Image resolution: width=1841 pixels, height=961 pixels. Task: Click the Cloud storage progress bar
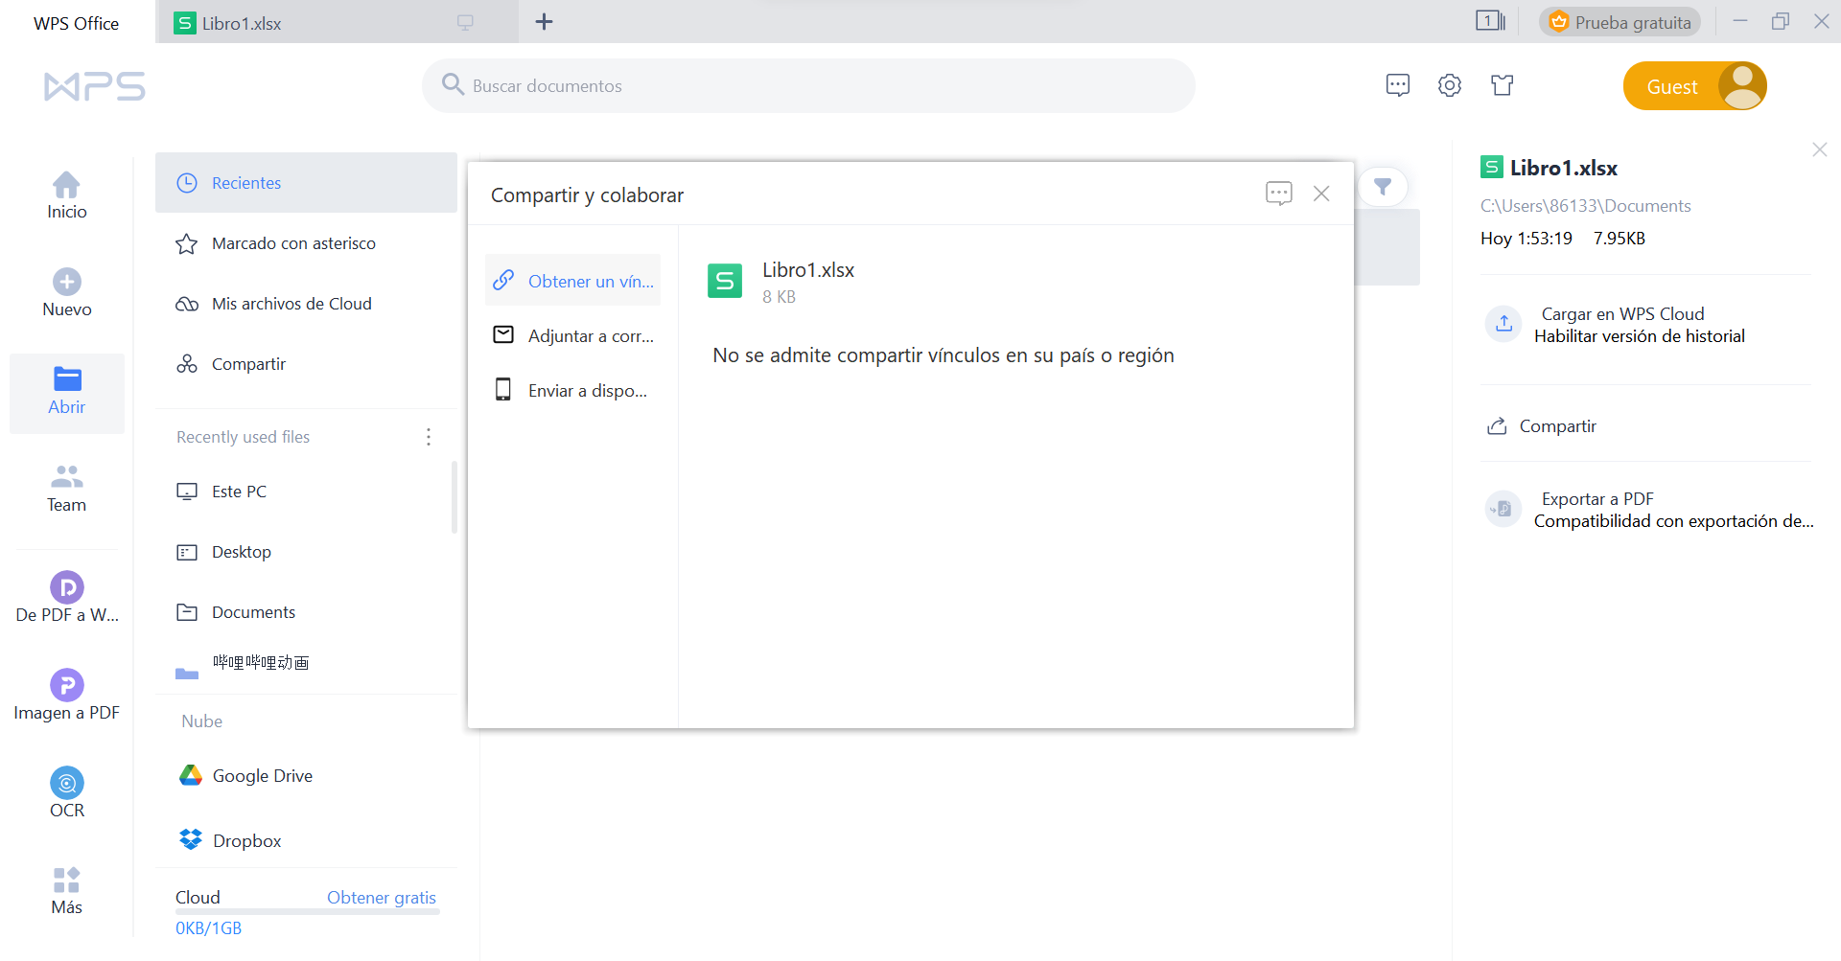click(307, 911)
